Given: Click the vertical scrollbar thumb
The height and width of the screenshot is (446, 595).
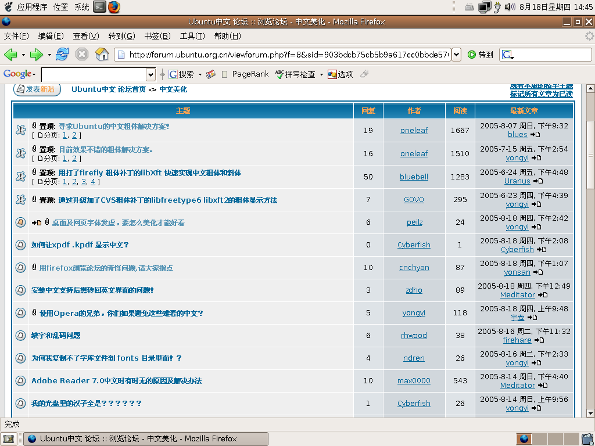Looking at the screenshot, I should click(x=590, y=154).
